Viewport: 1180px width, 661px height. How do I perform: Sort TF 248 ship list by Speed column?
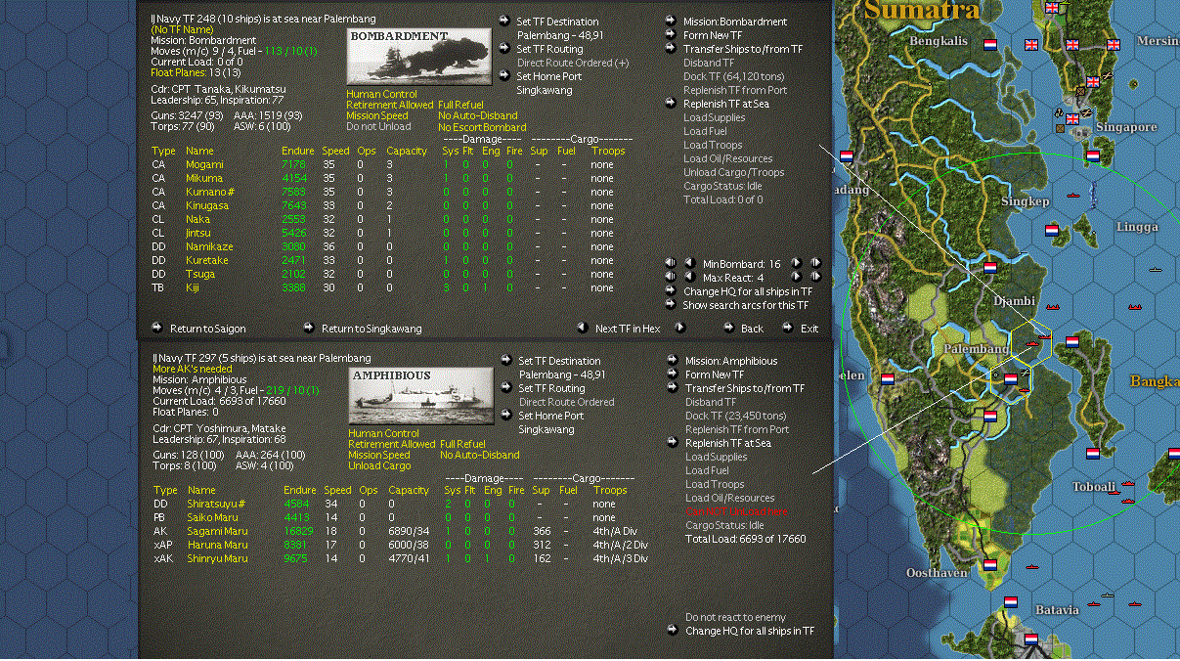pos(336,151)
